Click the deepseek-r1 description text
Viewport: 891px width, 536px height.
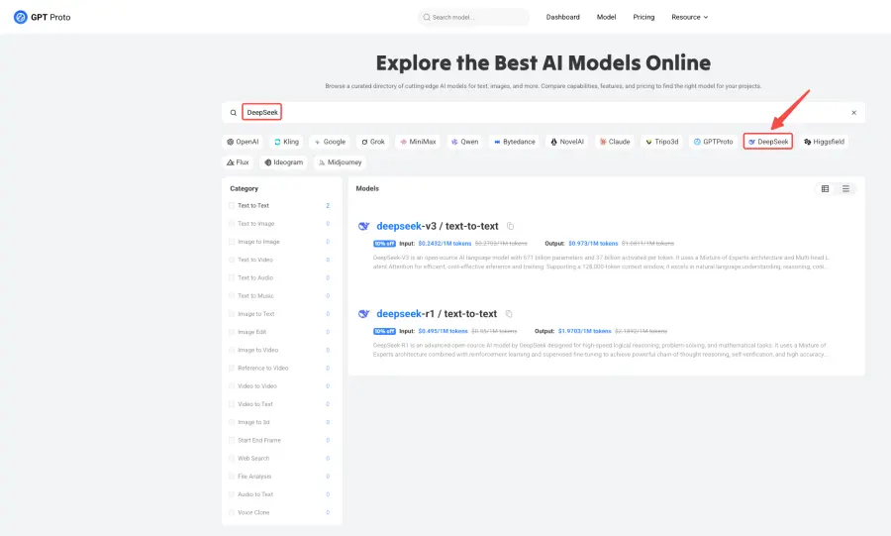tap(600, 350)
